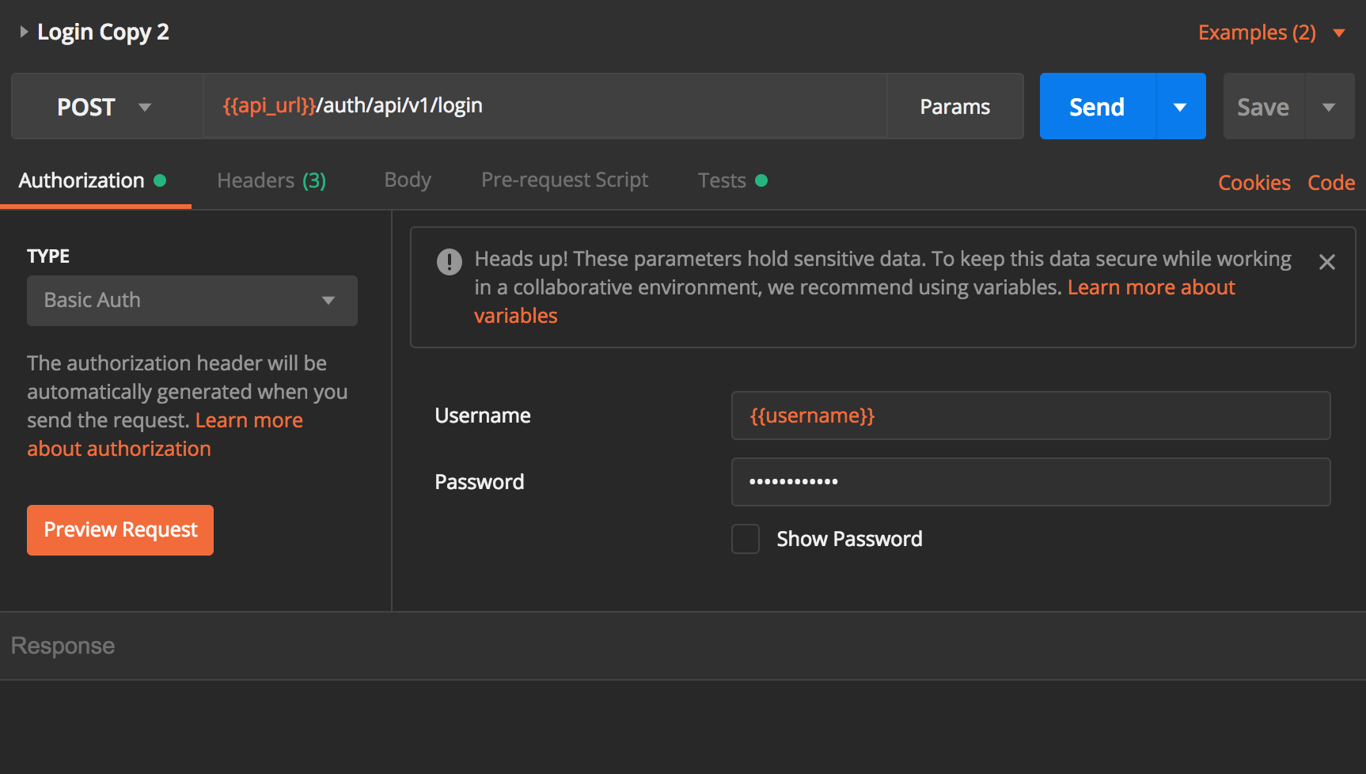This screenshot has width=1366, height=774.
Task: Click the Cookies option
Action: [1254, 182]
